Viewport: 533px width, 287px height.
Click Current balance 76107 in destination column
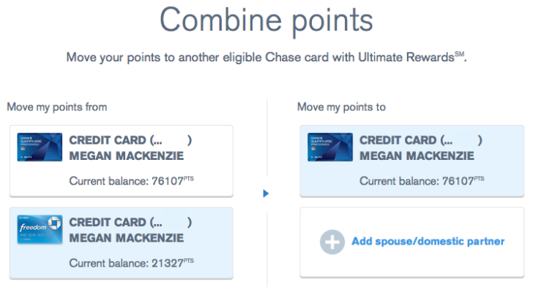pos(422,180)
